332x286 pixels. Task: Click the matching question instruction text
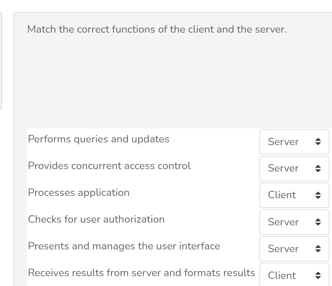(157, 29)
